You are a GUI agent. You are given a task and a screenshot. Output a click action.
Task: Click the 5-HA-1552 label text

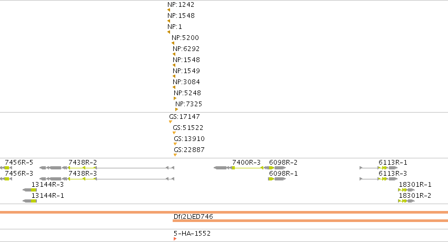tap(192, 234)
